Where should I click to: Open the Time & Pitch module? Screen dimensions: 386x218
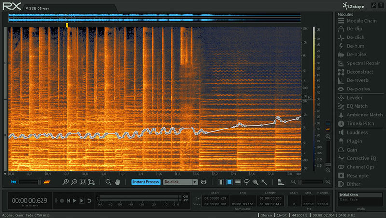(356, 124)
